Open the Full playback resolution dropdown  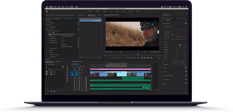(146, 52)
